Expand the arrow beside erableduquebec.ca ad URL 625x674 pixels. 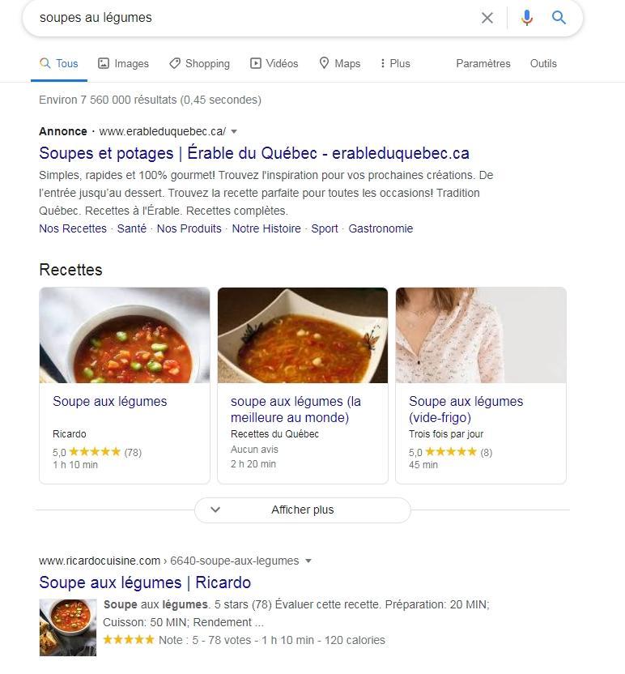[x=234, y=131]
